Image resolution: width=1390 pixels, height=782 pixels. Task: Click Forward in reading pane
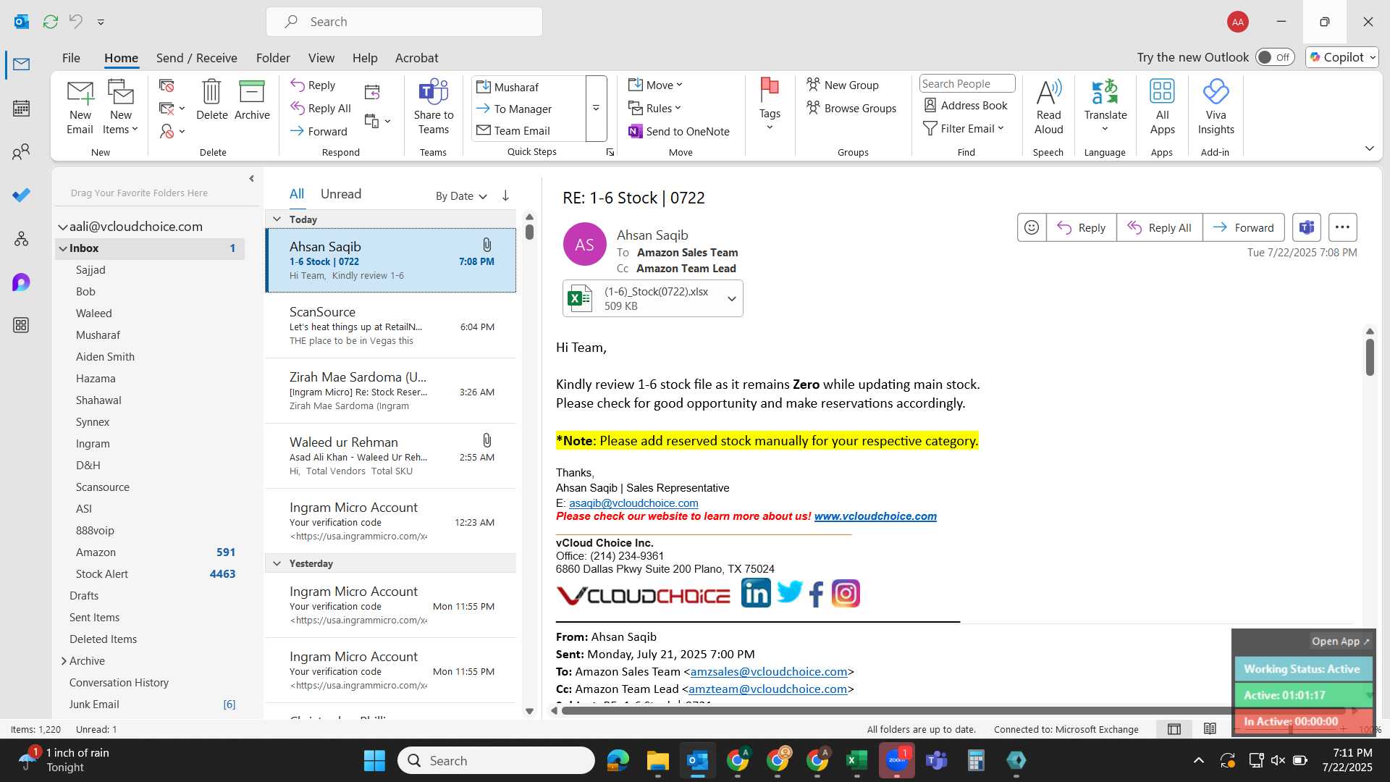click(1243, 227)
